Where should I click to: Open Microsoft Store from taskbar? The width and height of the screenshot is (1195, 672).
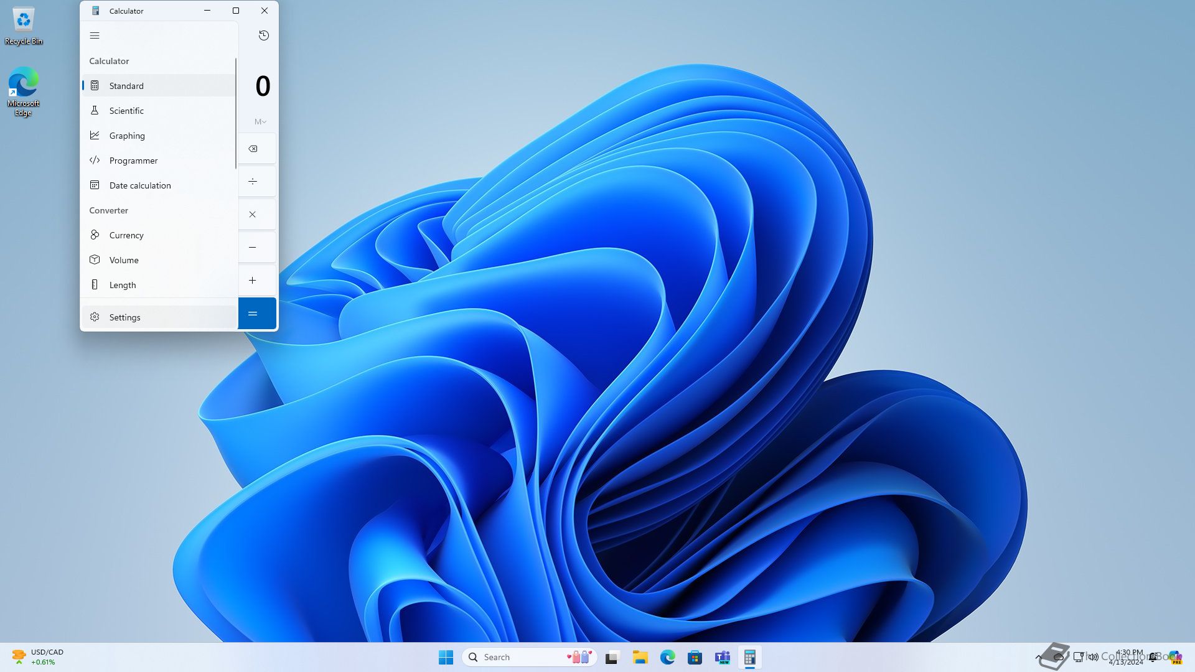tap(695, 657)
